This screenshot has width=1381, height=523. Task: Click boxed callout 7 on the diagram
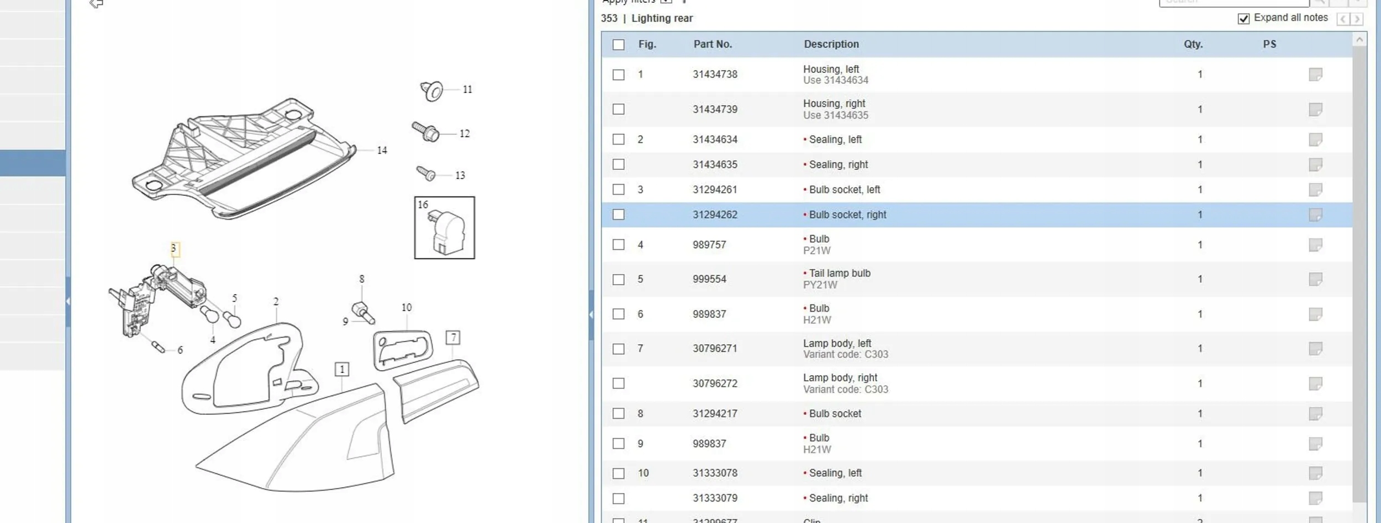coord(453,338)
